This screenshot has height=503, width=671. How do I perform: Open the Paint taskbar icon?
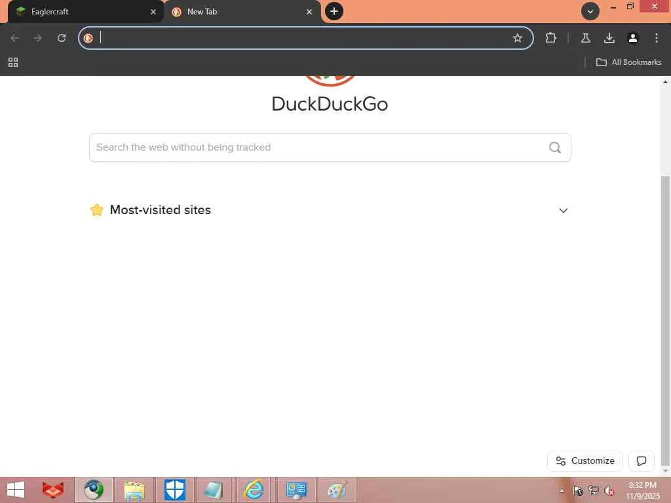(337, 490)
